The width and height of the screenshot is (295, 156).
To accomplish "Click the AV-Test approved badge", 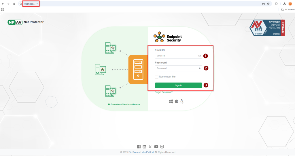I will [x=267, y=28].
